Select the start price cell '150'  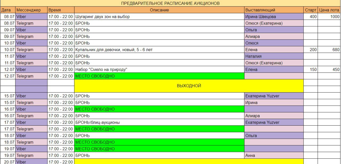click(311, 69)
